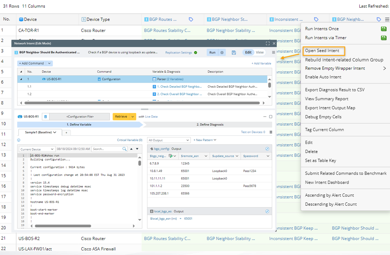Image resolution: width=390 pixels, height=255 pixels.
Task: Open run settings gear next to Run
Action: (222, 53)
